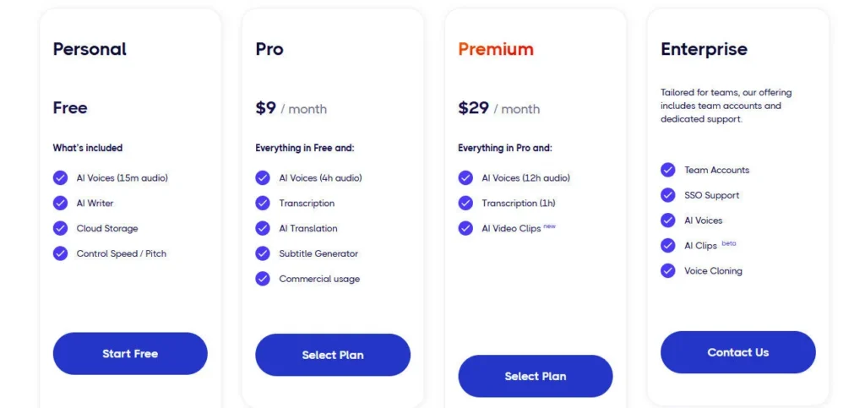The image size is (865, 408).
Task: Click the Enterprise plan title
Action: coord(704,49)
